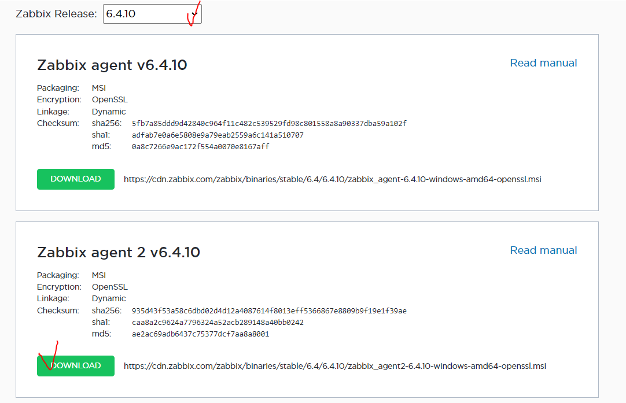
Task: Click the Zabbix agent v6.4.10 heading
Action: coord(112,65)
